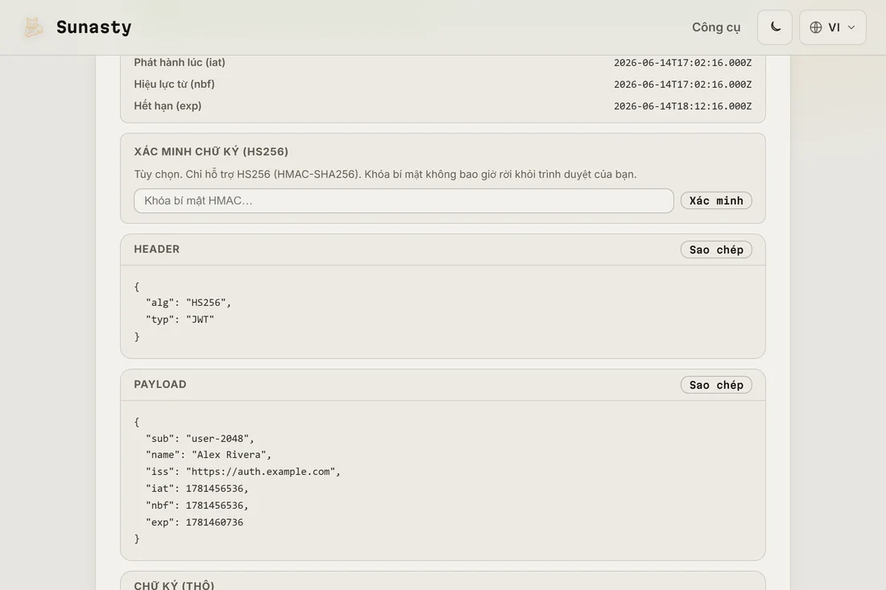Focus the Khóa bí mật HMAC input
886x590 pixels.
[x=404, y=200]
